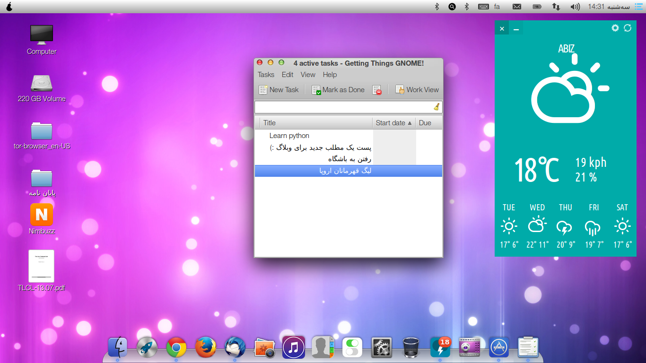
Task: Launch Firefox from the dock
Action: pos(206,348)
